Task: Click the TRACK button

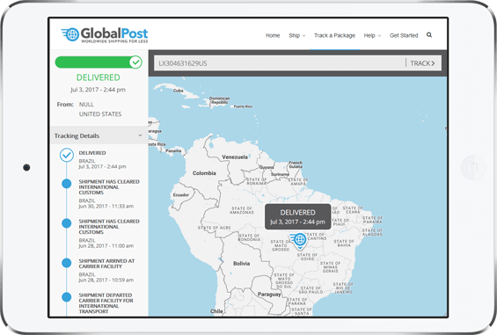Action: [x=422, y=63]
